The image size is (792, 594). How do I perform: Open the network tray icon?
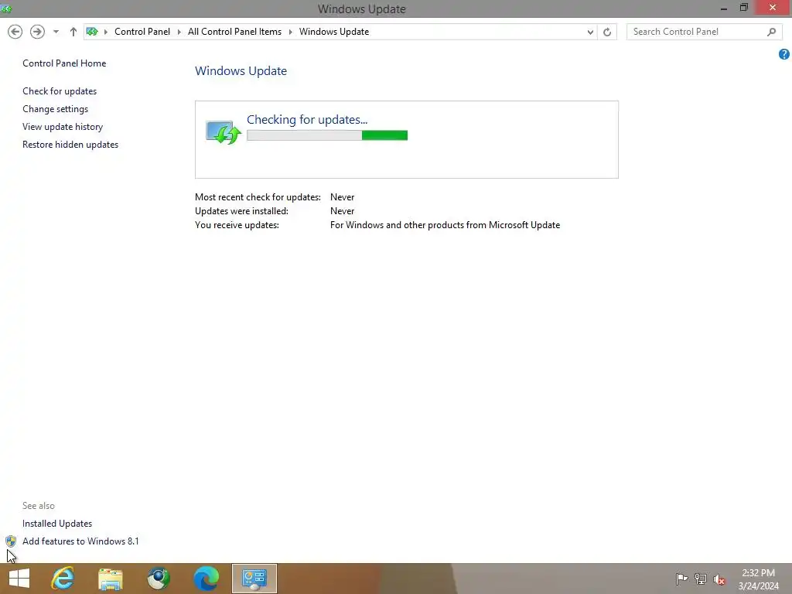[x=701, y=579]
